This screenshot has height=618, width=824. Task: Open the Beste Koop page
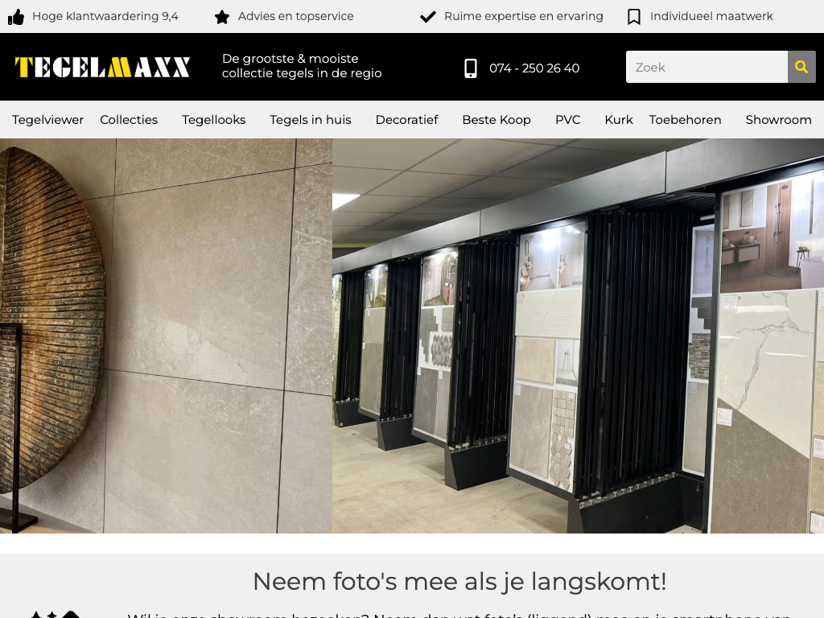(496, 120)
